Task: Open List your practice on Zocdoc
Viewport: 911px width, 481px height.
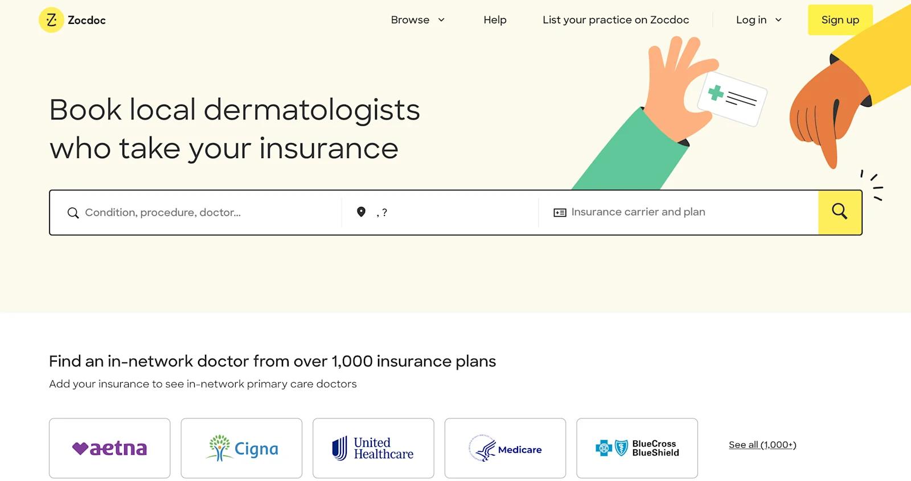Action: pos(615,20)
